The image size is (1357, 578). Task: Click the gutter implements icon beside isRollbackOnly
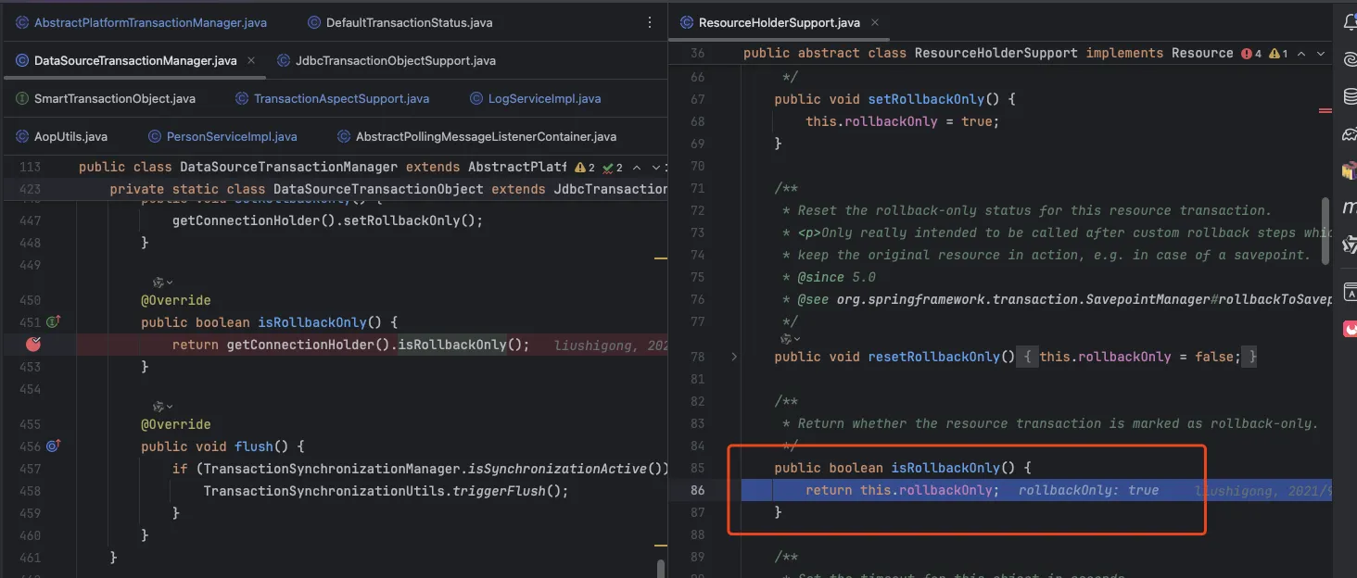pyautogui.click(x=53, y=322)
